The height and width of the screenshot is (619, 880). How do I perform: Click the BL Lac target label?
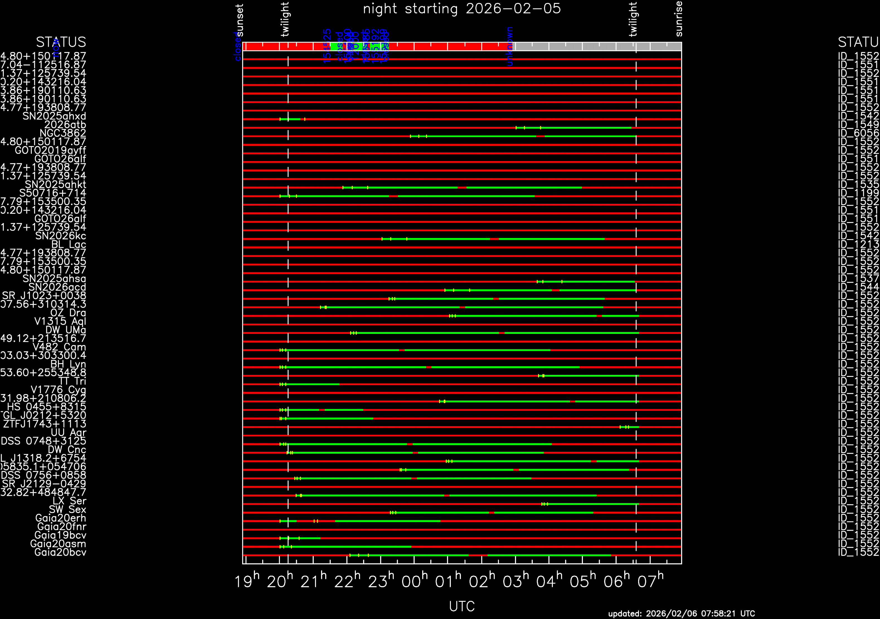[69, 244]
